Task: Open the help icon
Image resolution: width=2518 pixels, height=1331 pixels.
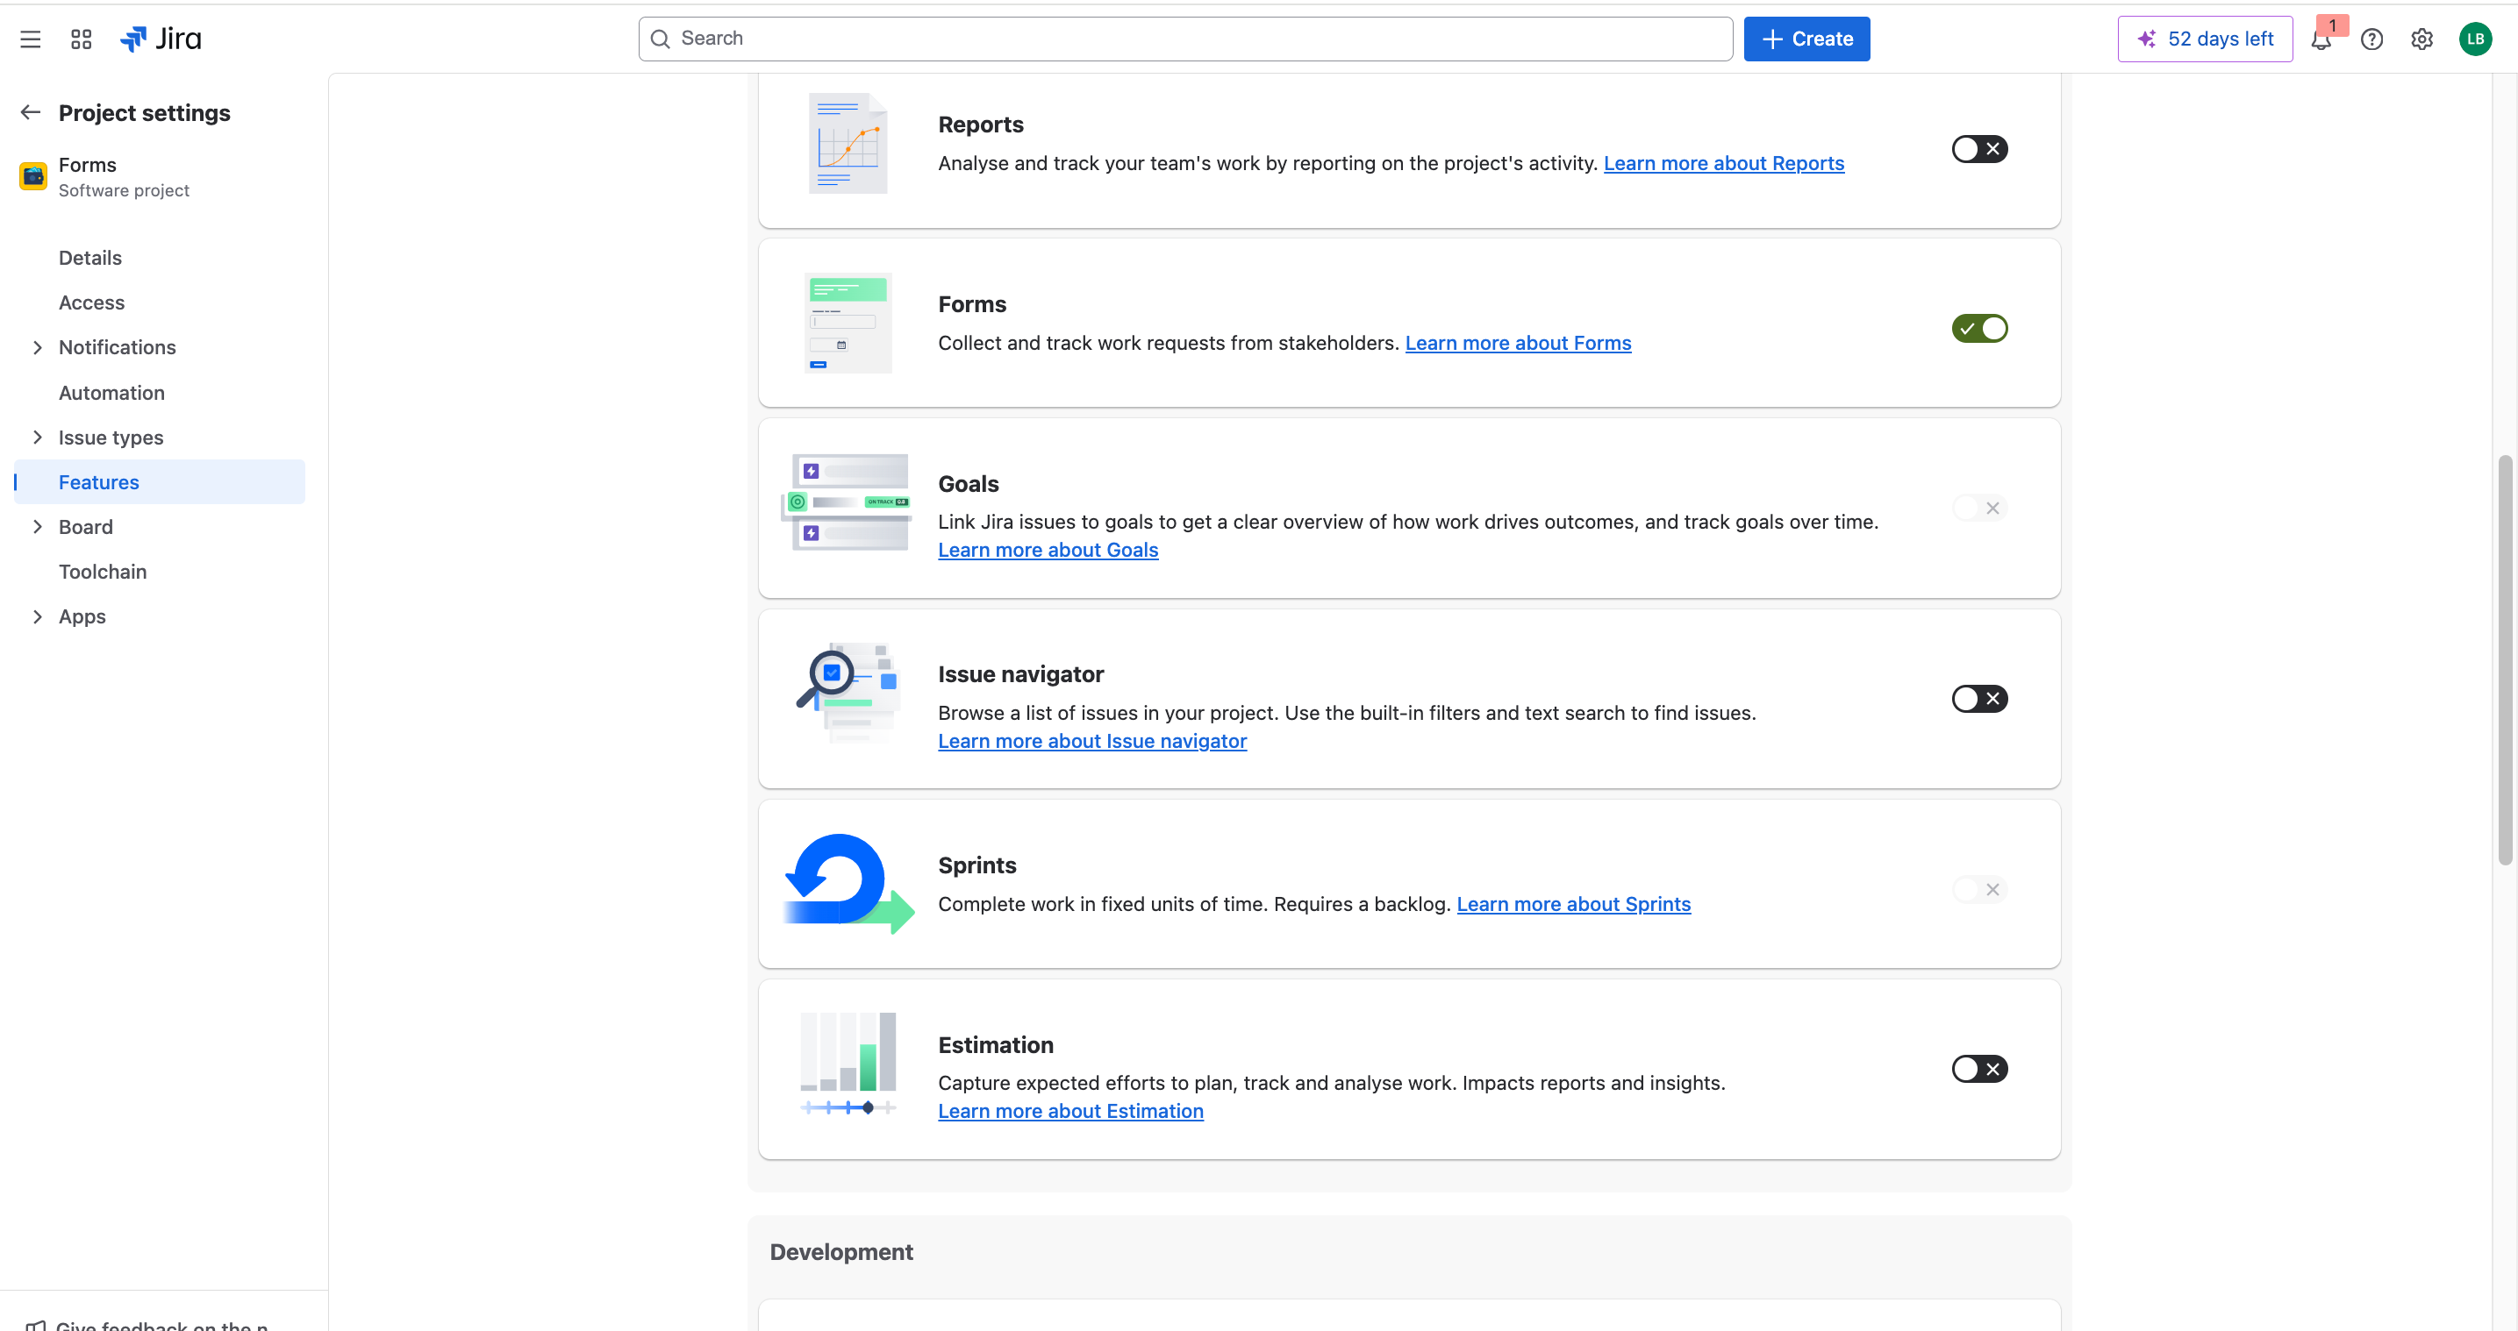Action: tap(2371, 38)
